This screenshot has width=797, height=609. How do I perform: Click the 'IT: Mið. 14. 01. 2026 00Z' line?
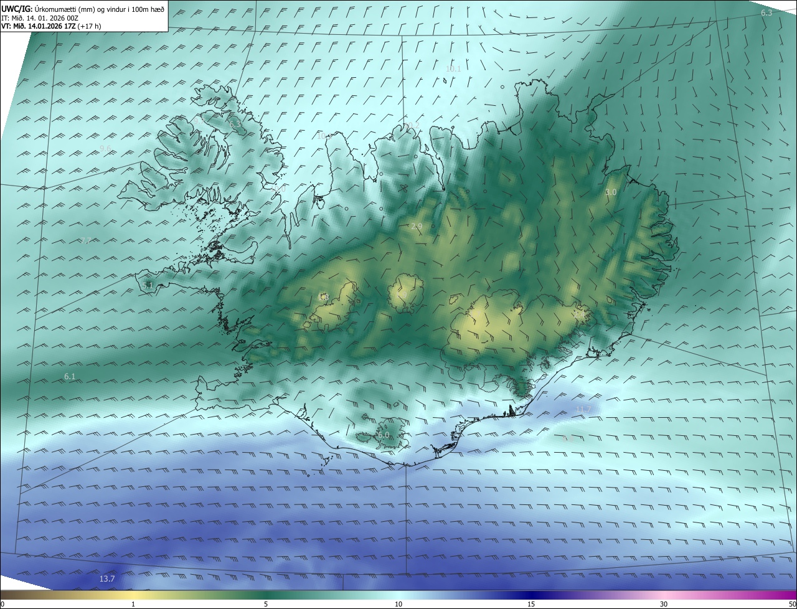pyautogui.click(x=40, y=18)
